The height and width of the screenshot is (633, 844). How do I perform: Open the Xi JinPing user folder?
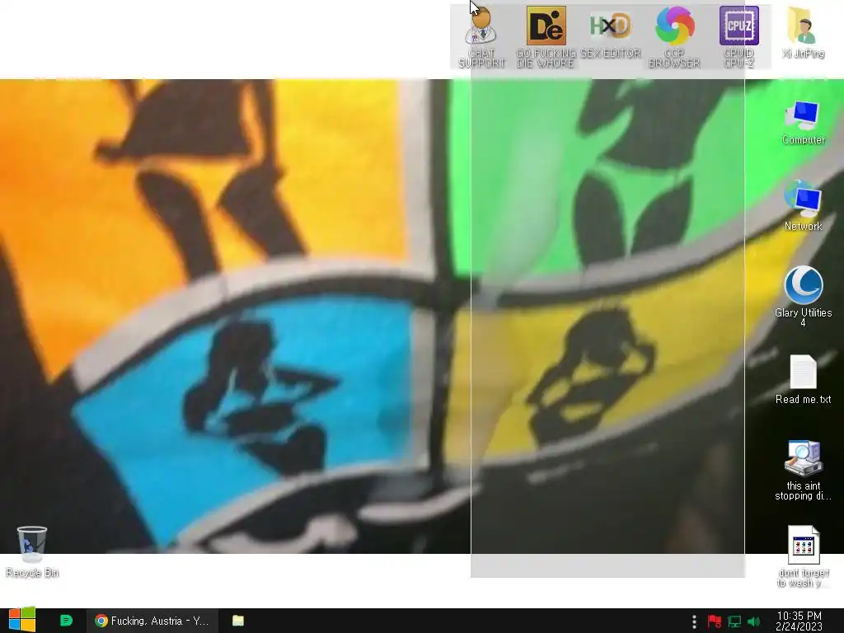click(x=803, y=32)
